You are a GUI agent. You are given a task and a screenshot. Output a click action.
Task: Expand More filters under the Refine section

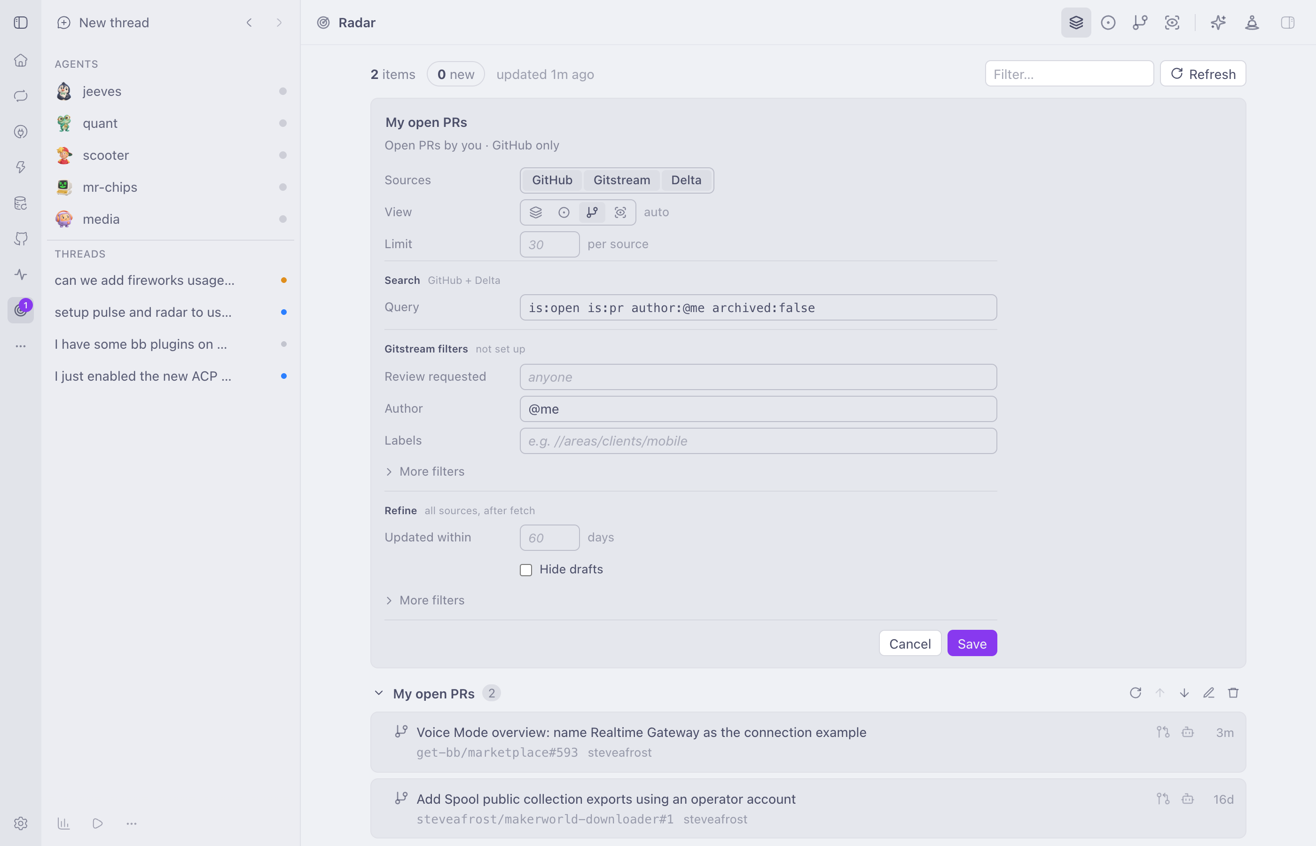pos(424,600)
